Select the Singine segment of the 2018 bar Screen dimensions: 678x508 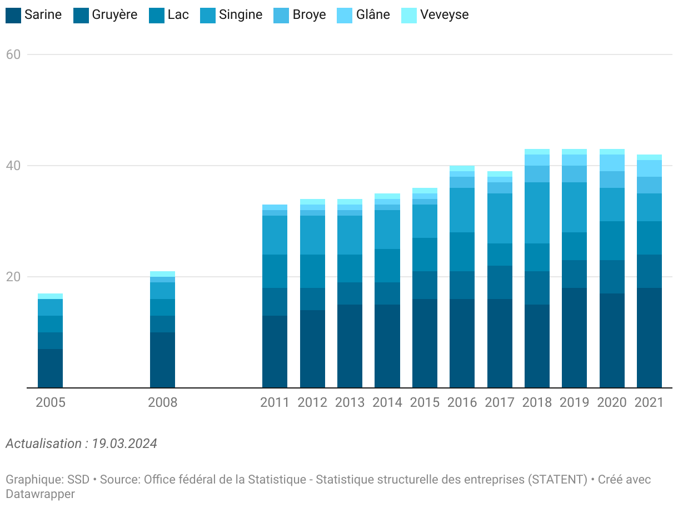[537, 213]
